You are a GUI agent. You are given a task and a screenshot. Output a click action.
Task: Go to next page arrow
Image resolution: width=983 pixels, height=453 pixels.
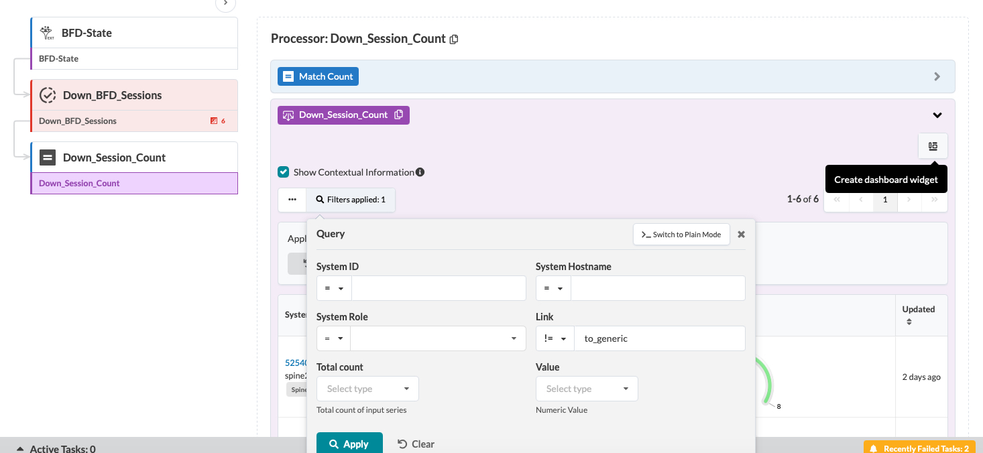tap(909, 200)
